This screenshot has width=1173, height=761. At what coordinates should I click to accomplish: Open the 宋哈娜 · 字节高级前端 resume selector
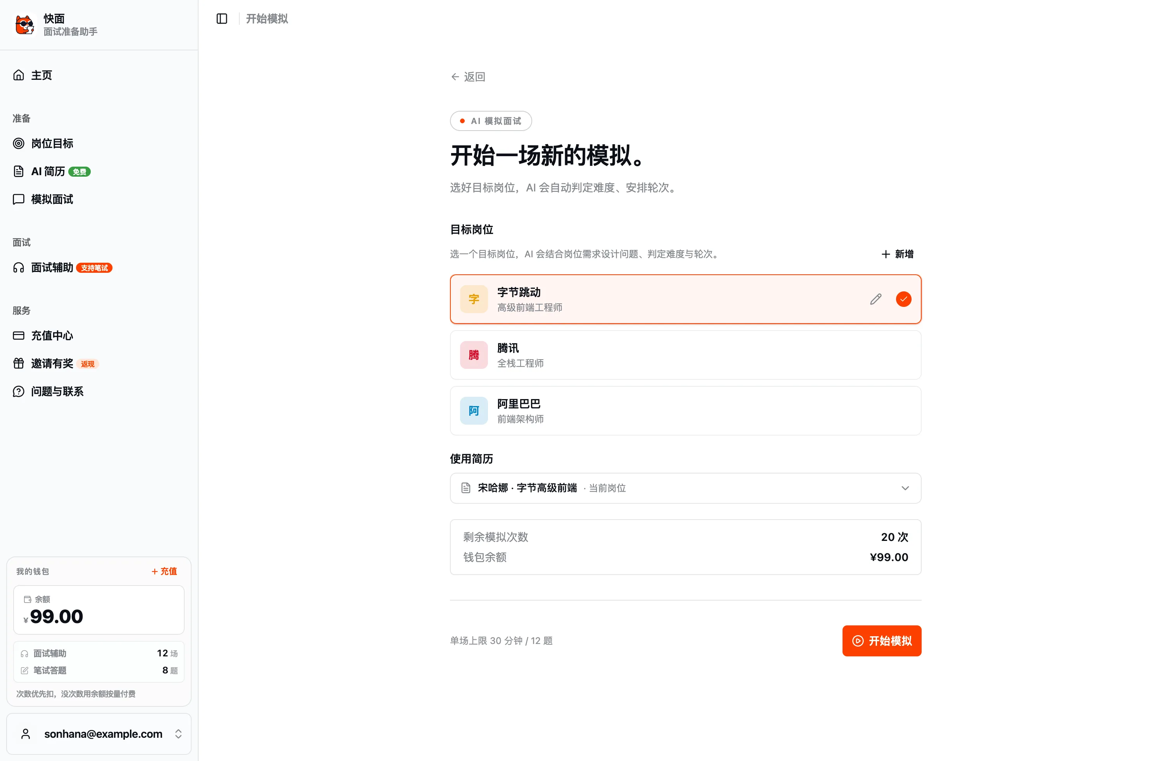(x=685, y=488)
